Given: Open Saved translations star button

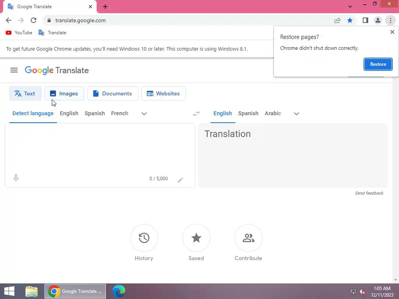Looking at the screenshot, I should tap(196, 238).
